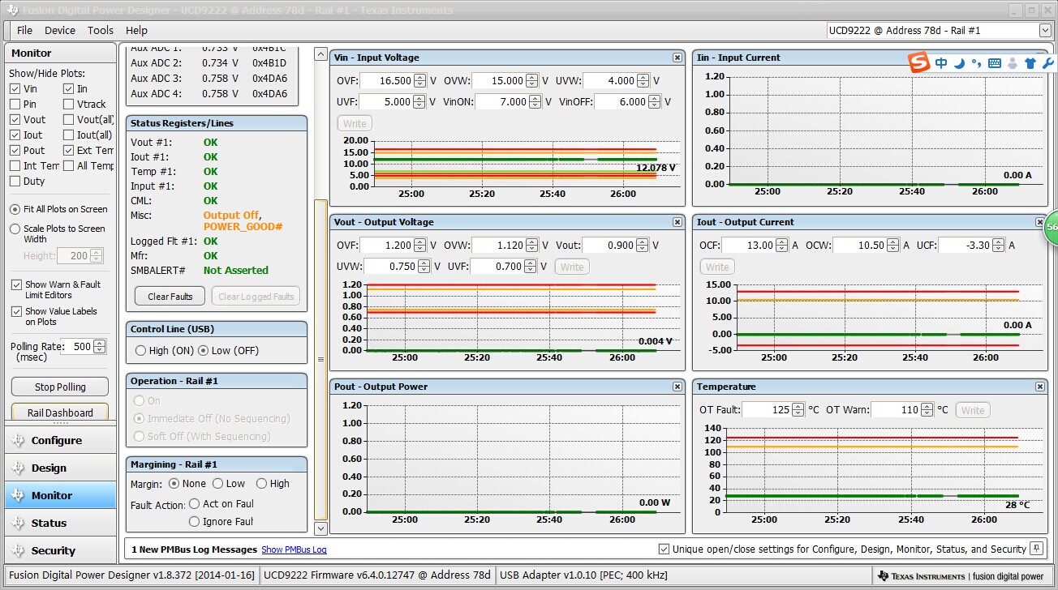Open the Device menu
This screenshot has height=590, width=1058.
point(60,30)
